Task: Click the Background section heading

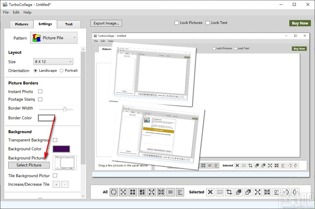Action: pyautogui.click(x=20, y=132)
